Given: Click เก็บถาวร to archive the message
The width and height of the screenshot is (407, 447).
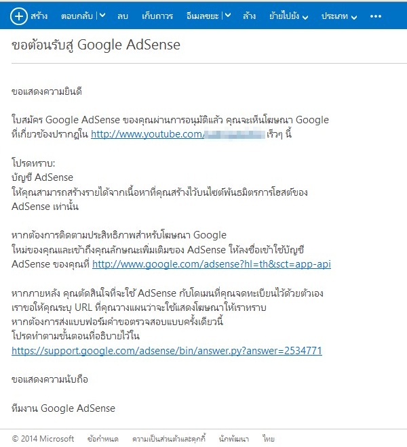Looking at the screenshot, I should coord(157,16).
